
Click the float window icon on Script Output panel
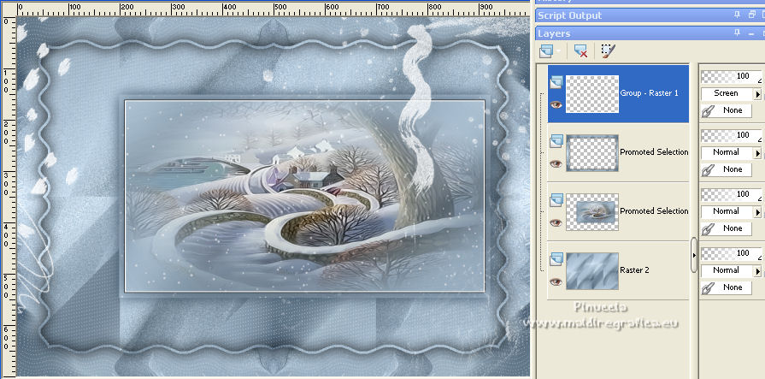(x=752, y=15)
